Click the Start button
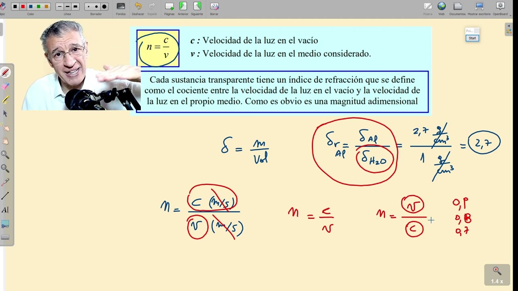This screenshot has width=518, height=291. pyautogui.click(x=472, y=38)
